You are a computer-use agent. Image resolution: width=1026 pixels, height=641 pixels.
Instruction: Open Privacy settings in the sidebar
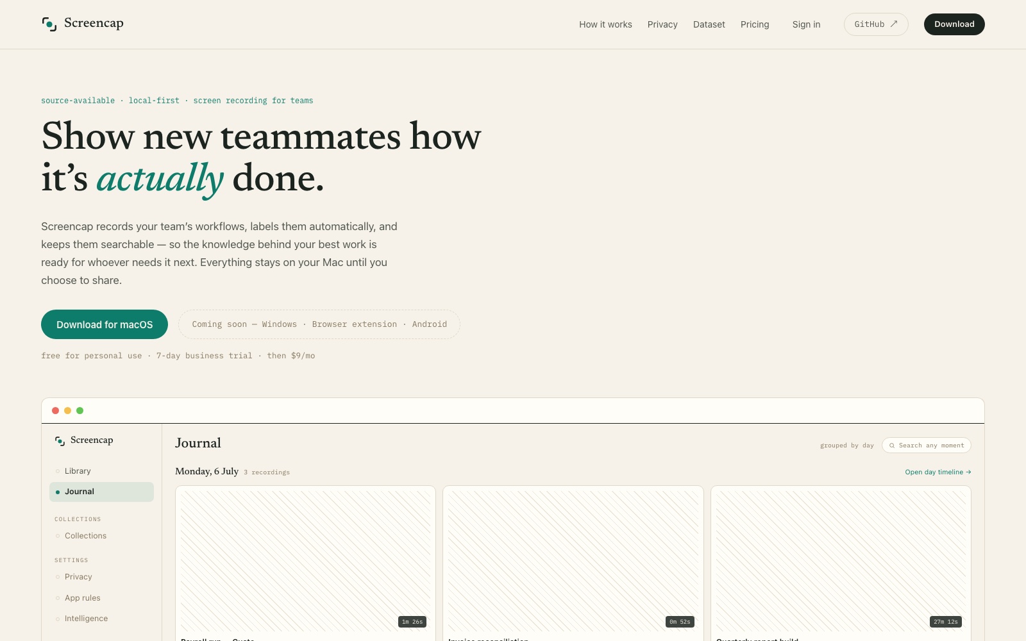click(x=101, y=577)
